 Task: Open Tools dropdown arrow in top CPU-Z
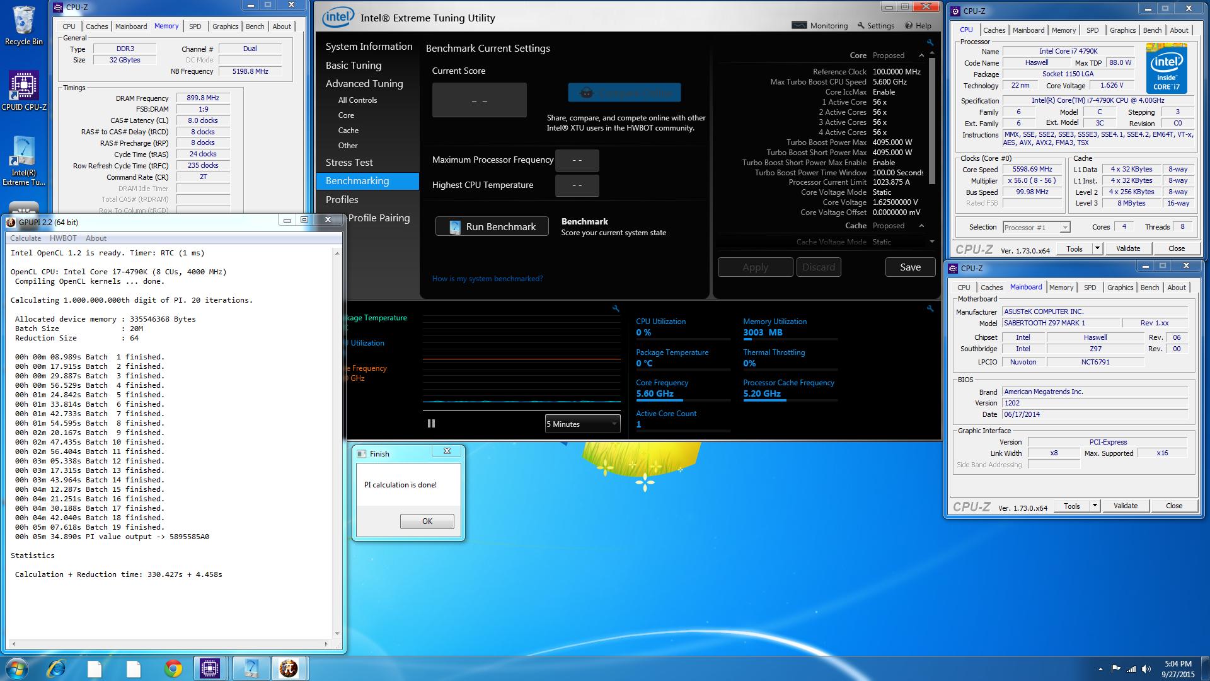1097,248
